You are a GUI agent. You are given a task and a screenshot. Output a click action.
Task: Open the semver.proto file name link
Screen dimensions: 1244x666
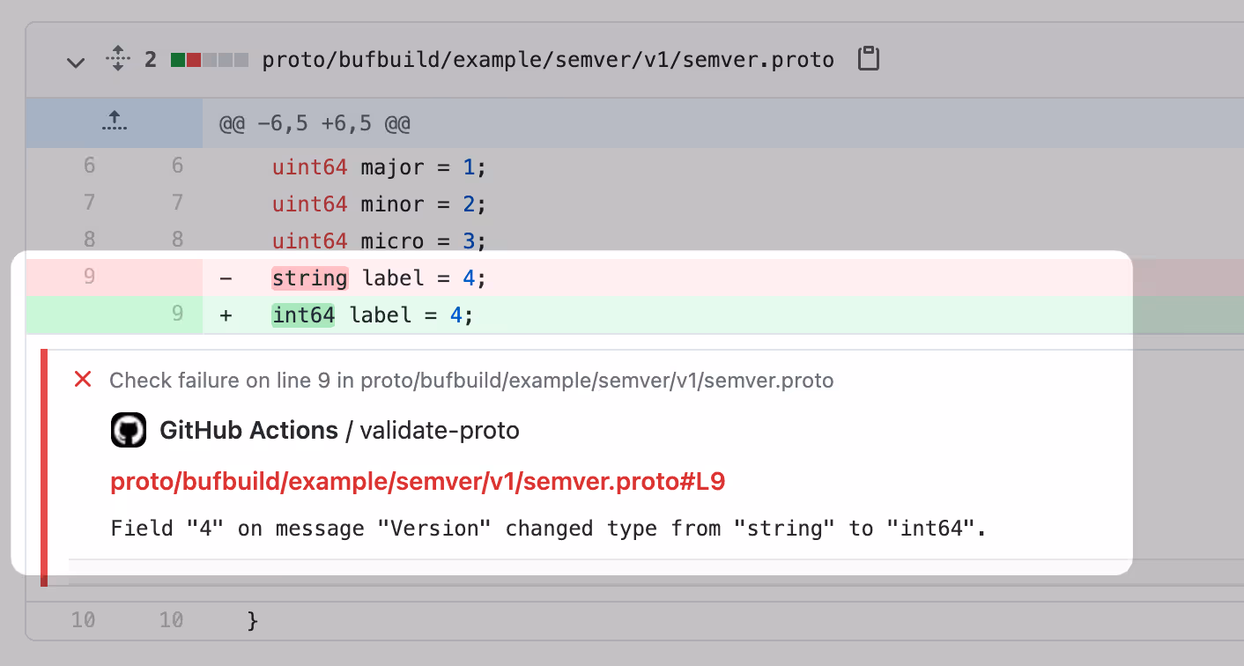point(548,60)
